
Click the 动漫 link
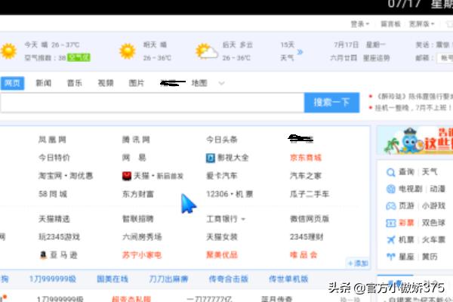point(437,189)
